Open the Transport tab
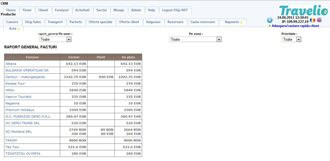This screenshot has height=161, width=330. click(x=55, y=22)
